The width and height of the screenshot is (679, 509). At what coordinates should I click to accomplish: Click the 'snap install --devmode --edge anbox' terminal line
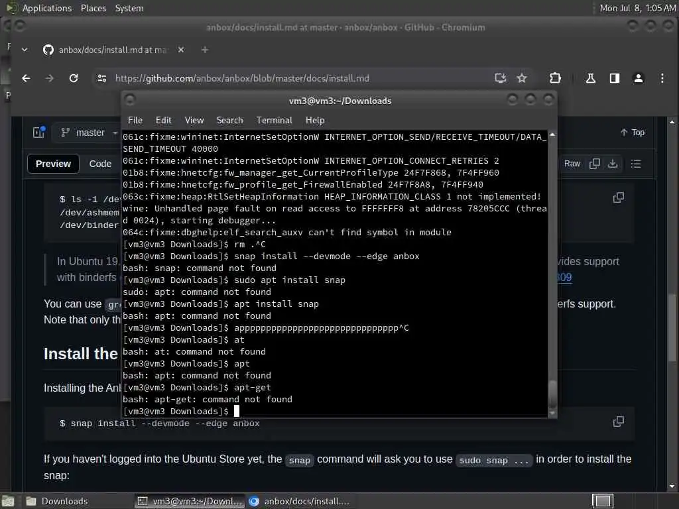(x=271, y=256)
